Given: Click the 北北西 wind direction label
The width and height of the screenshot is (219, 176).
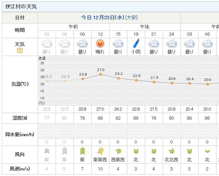Looking at the screenshot, I should click(171, 160).
